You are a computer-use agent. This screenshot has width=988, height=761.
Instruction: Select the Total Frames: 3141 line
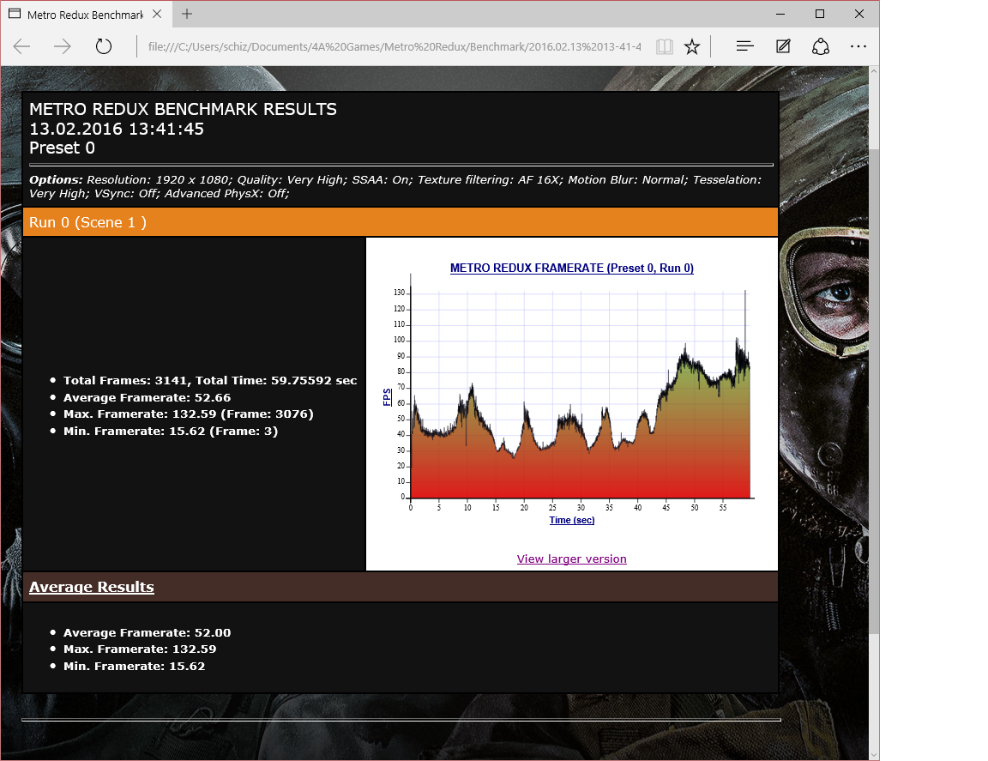[210, 380]
